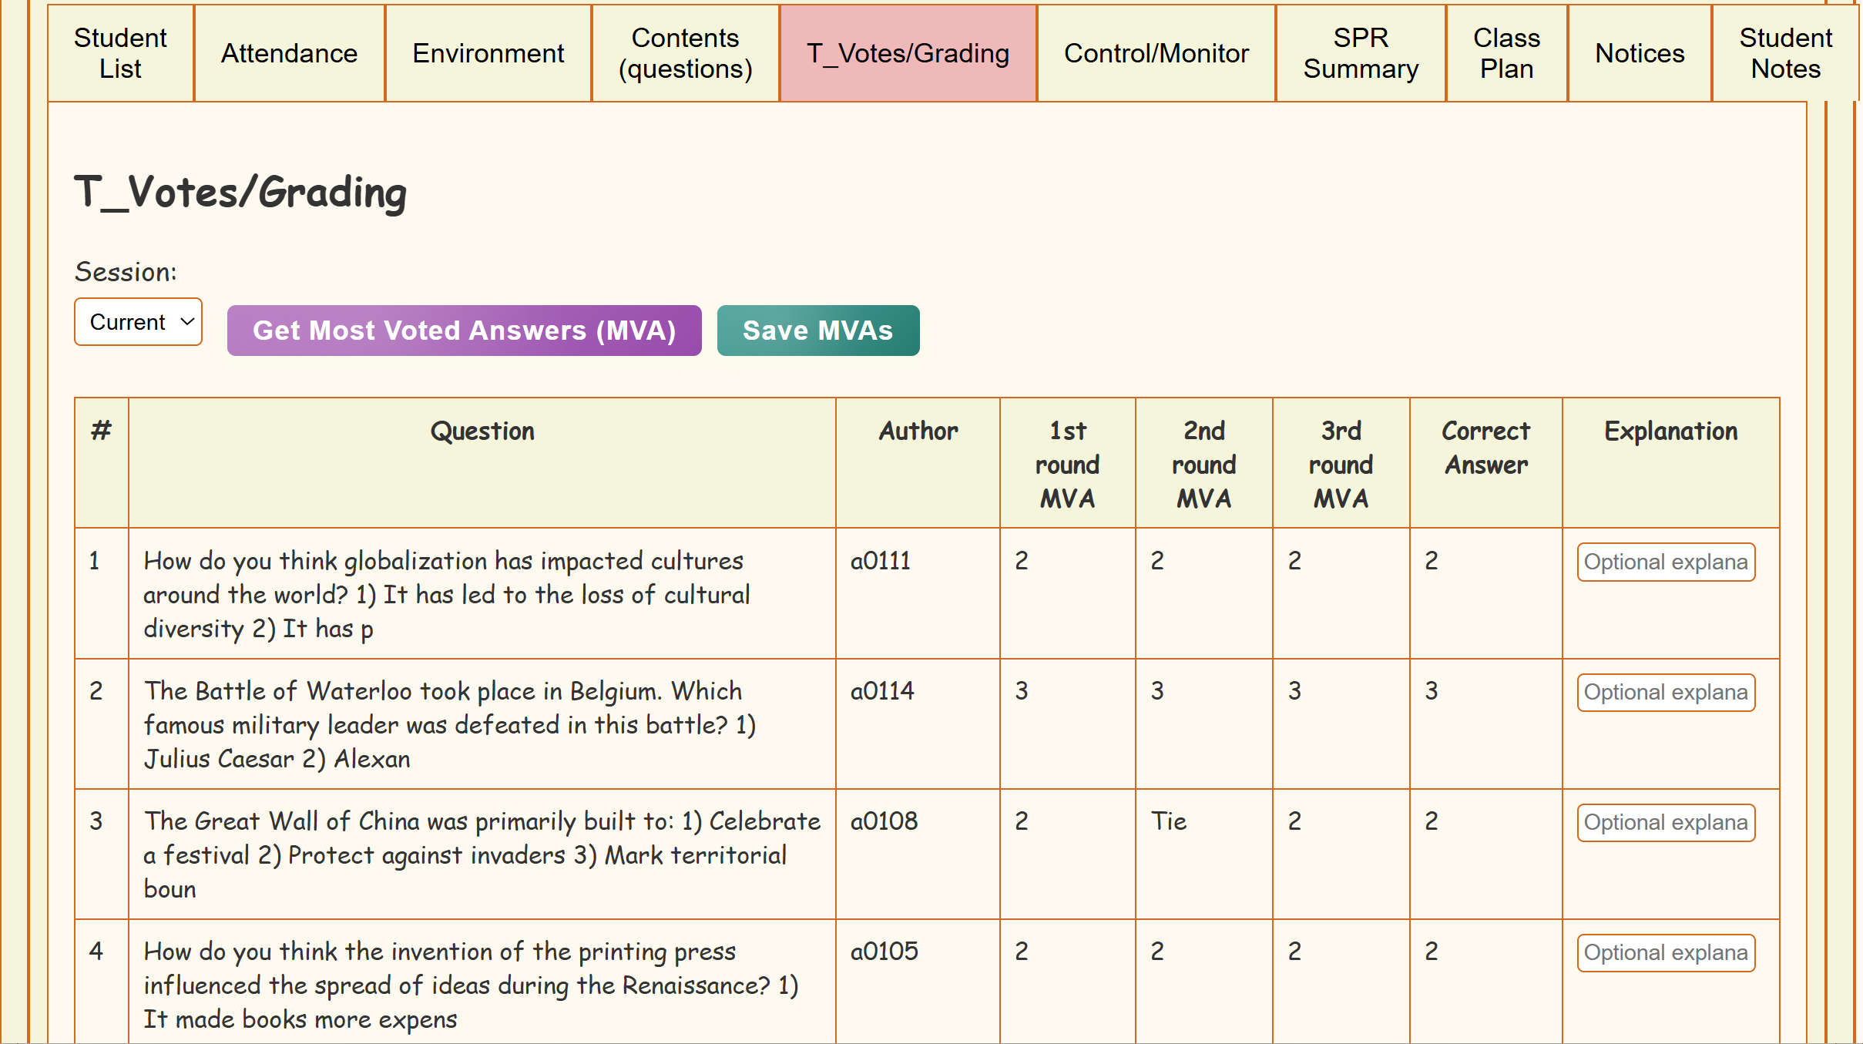
Task: Open the Control/Monitor tab
Action: 1156,53
